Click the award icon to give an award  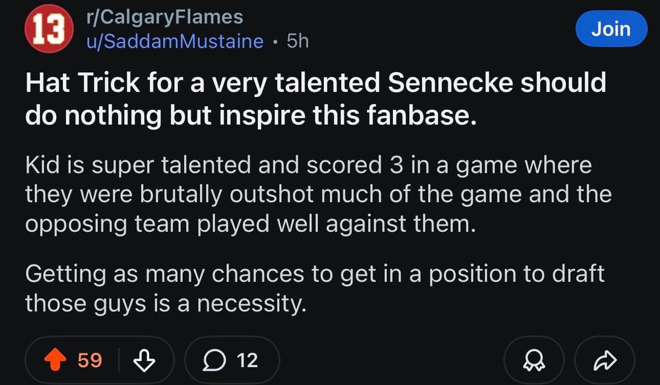pyautogui.click(x=534, y=360)
